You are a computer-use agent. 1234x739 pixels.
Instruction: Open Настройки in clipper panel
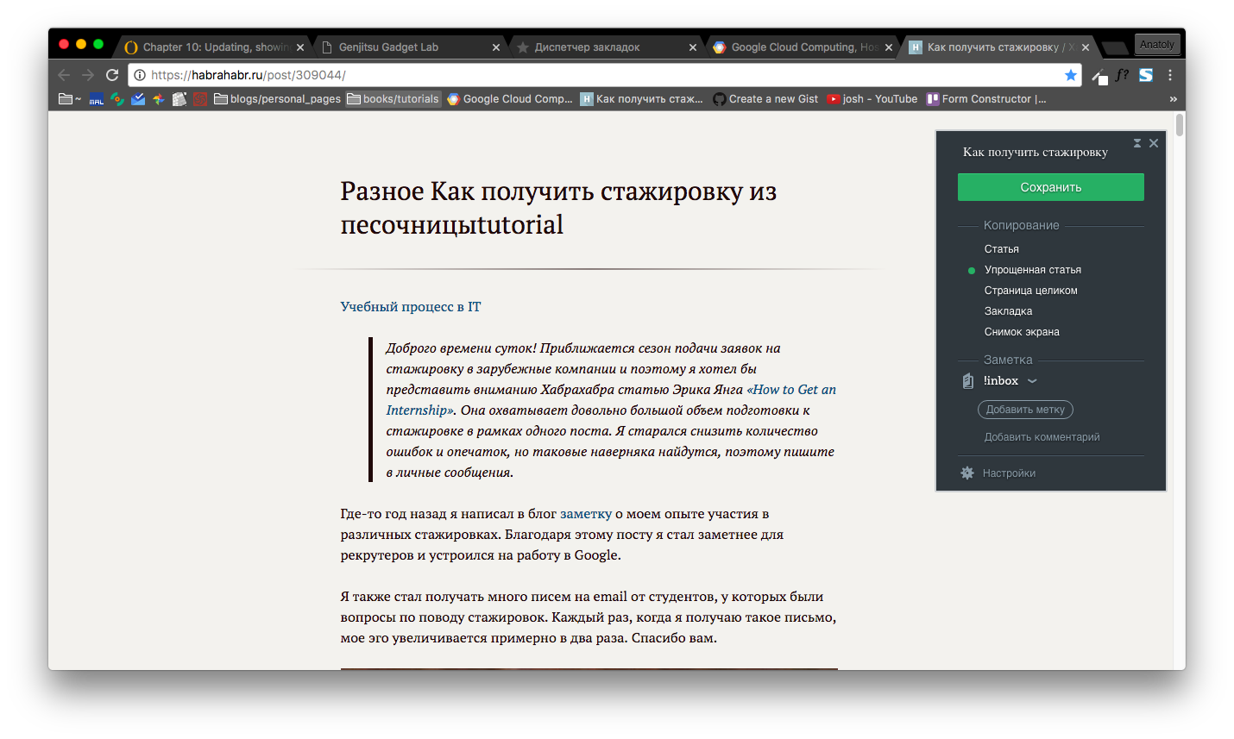pyautogui.click(x=1009, y=473)
